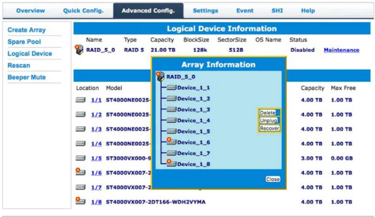Click the disk icon for location 1/1

pyautogui.click(x=80, y=100)
